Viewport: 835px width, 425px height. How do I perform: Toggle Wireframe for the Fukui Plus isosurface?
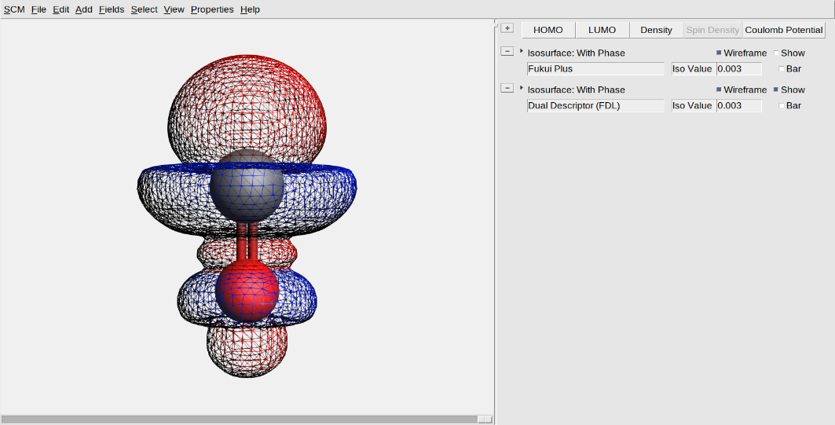[719, 53]
